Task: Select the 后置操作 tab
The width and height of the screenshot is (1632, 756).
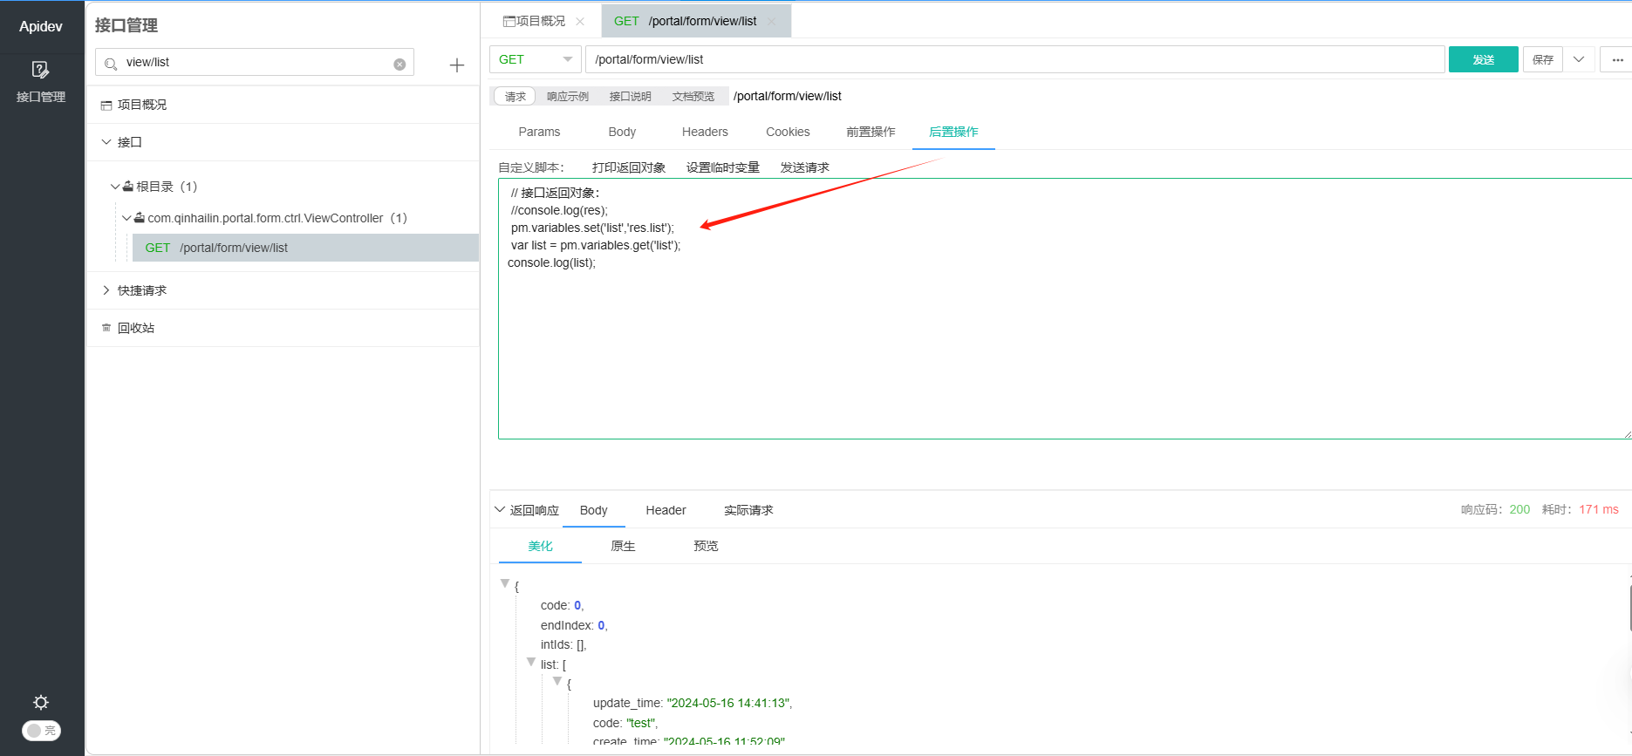Action: [x=953, y=132]
